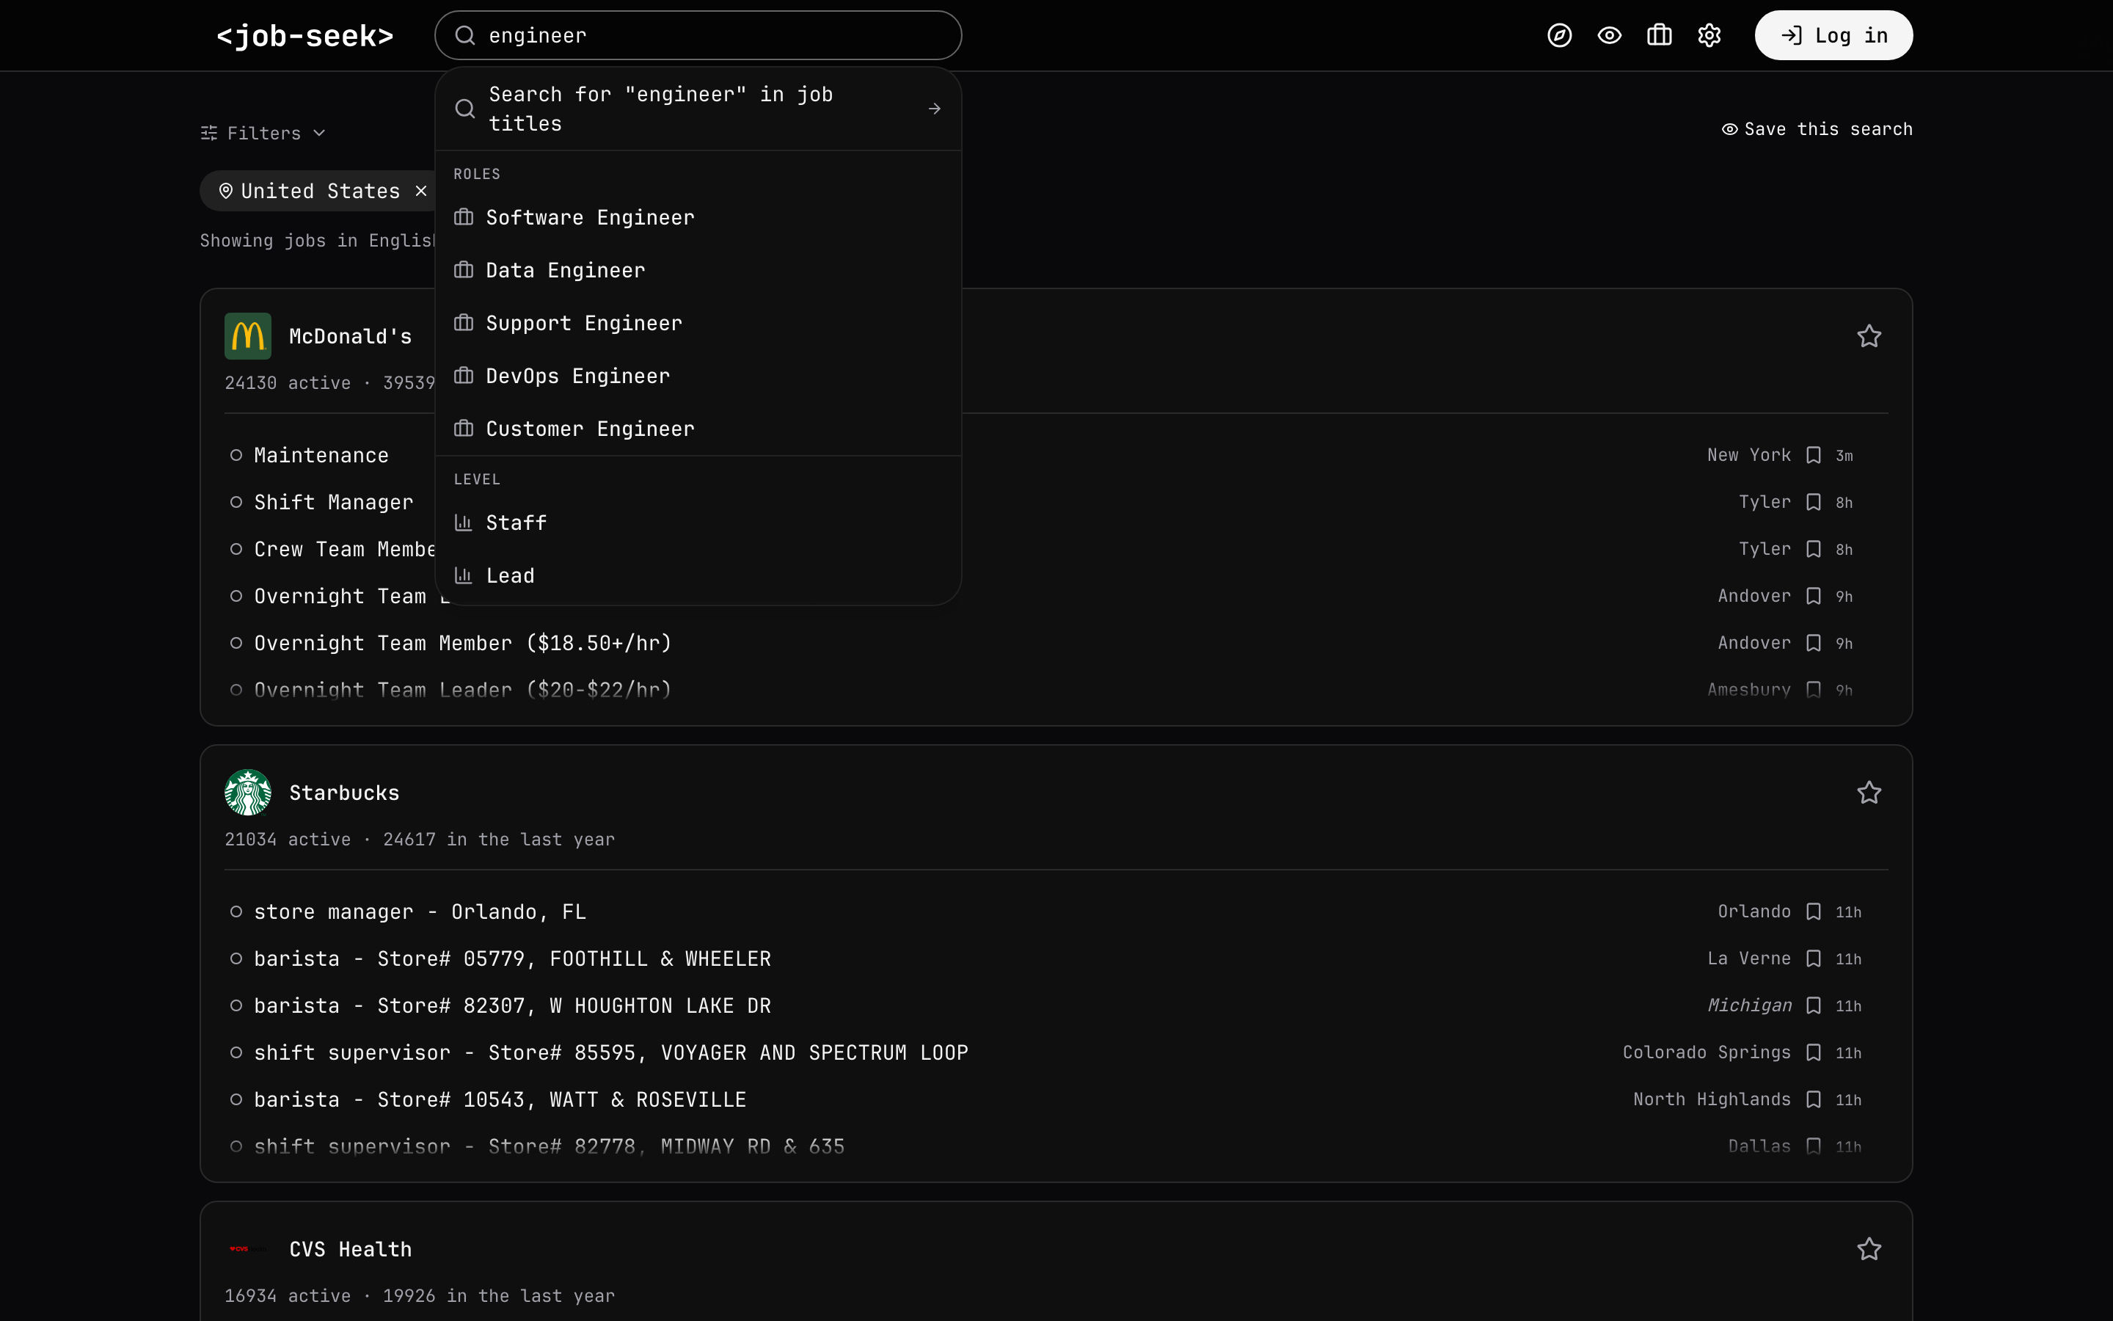Click "16934 active" CVS Health stats text

288,1297
